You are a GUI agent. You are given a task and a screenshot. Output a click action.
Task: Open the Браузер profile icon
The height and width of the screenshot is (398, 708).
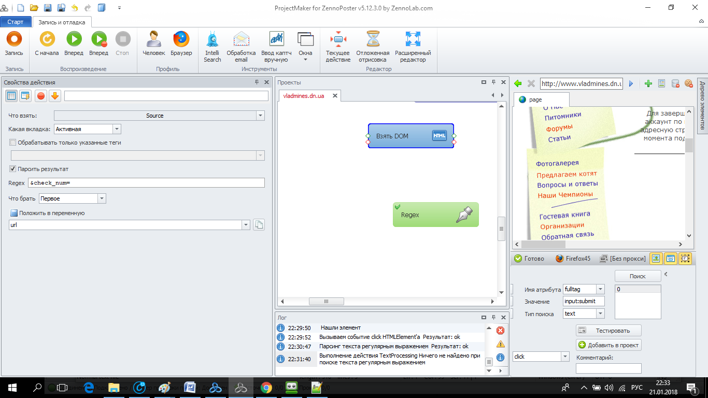(181, 39)
